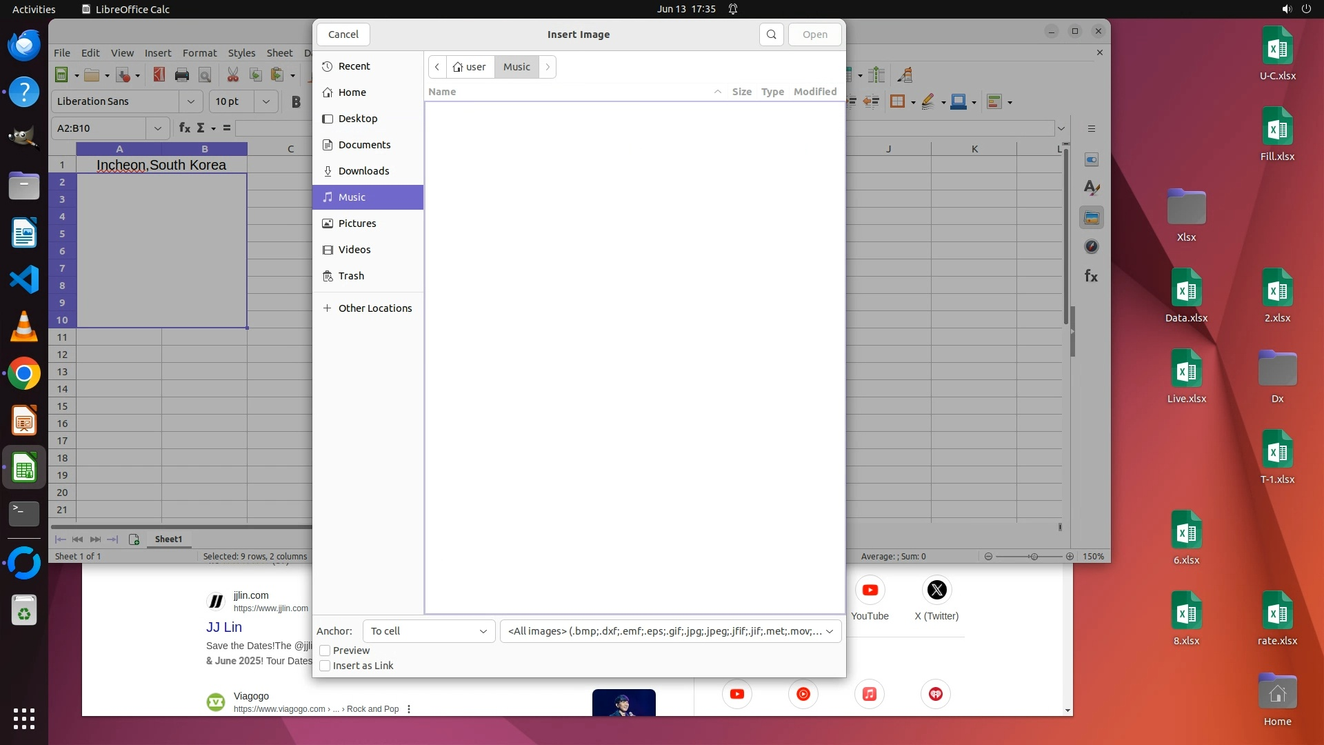Open Google Chrome from the dock
Screen dimensions: 1324x745
24,374
